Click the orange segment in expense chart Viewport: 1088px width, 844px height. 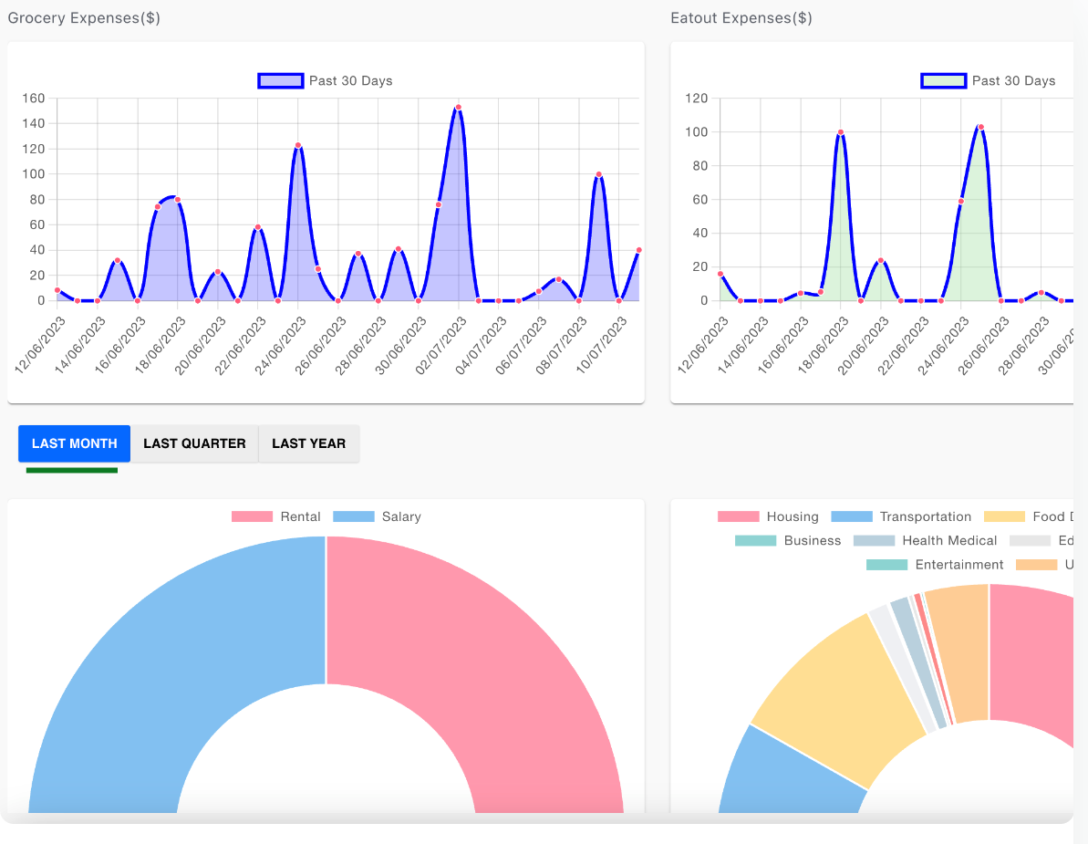[x=961, y=652]
